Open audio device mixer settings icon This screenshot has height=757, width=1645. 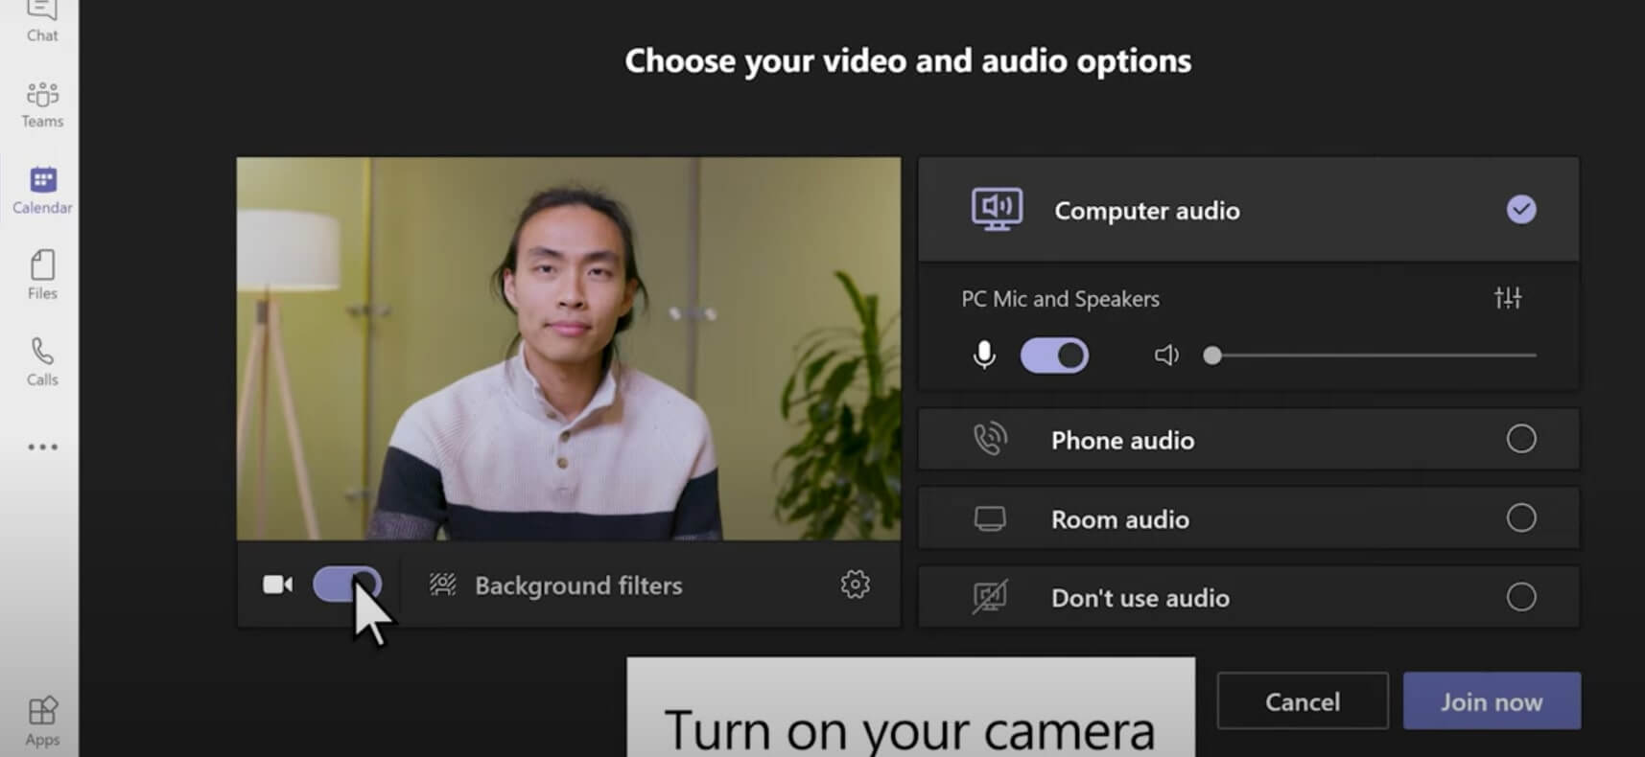[x=1508, y=298]
